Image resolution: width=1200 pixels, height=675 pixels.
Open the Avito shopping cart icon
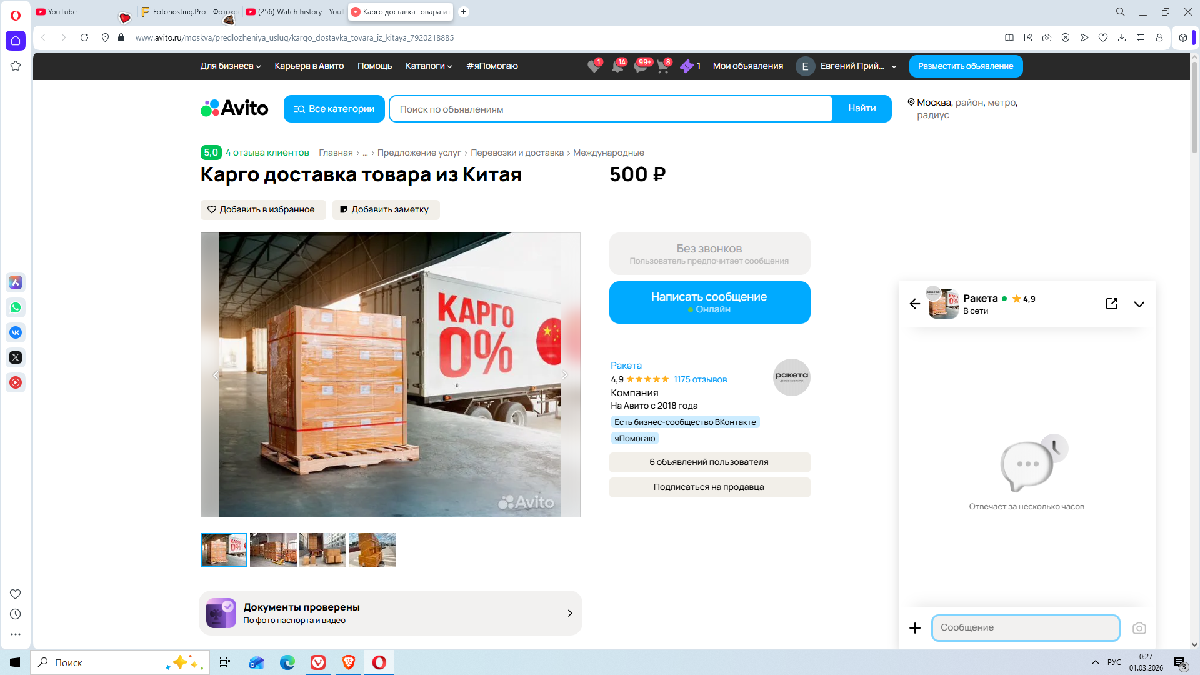coord(662,66)
